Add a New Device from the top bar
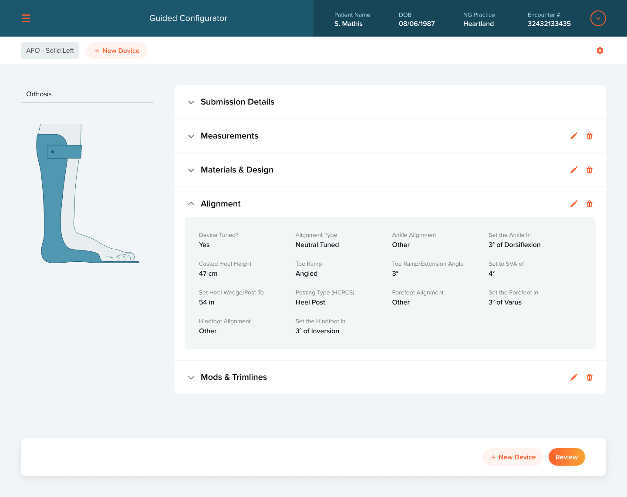 click(x=117, y=51)
